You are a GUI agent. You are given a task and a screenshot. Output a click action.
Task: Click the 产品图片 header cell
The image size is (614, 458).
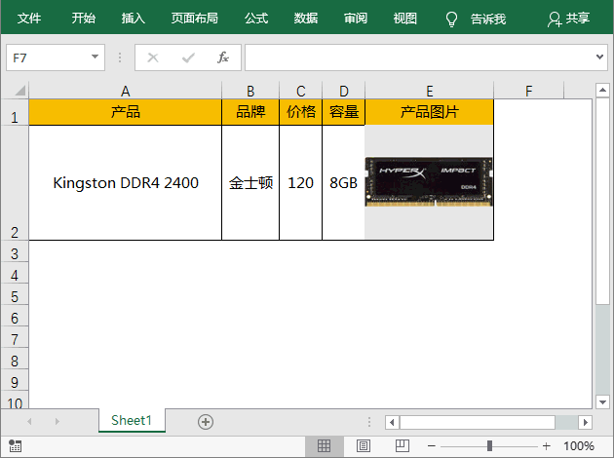tap(430, 112)
